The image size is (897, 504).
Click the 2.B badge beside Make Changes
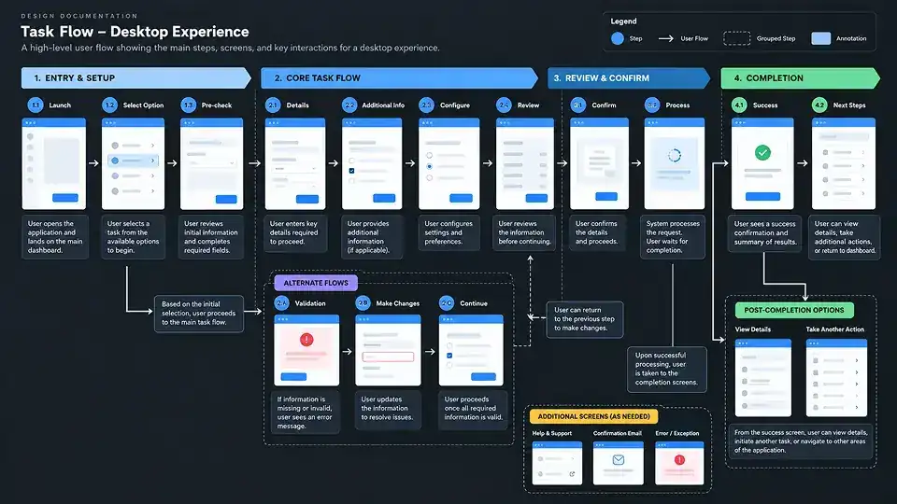[x=363, y=303]
